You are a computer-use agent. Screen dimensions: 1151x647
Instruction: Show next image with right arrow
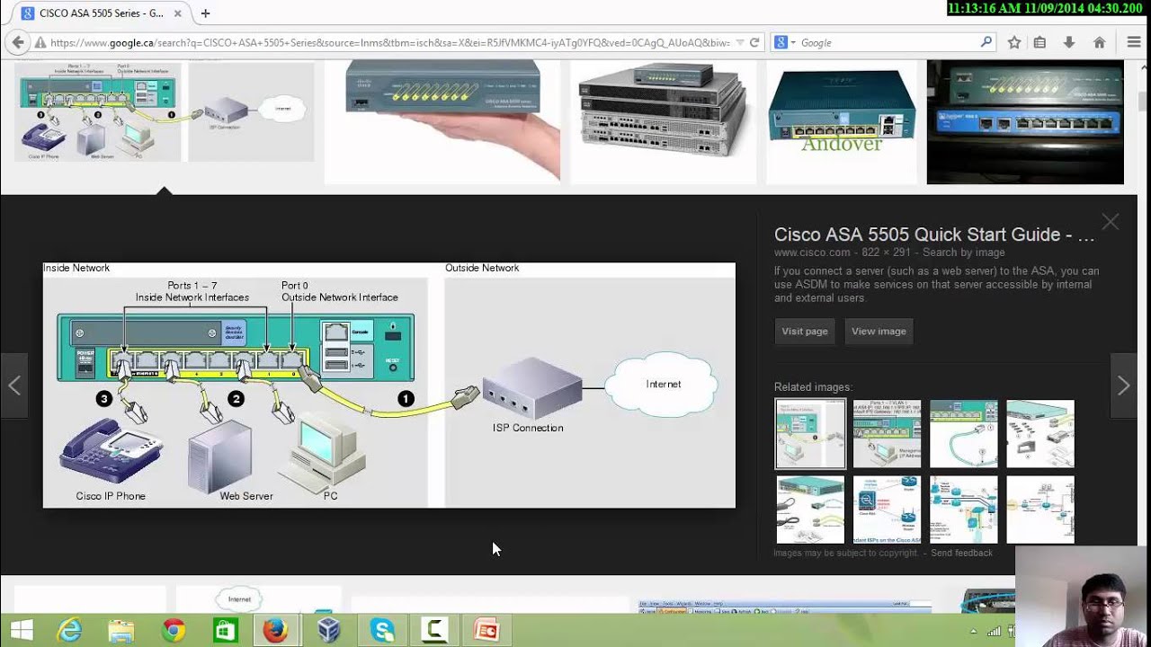point(1123,386)
